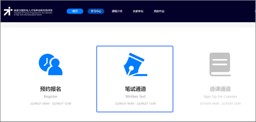Click the programme title text beside logo

coord(33,12)
